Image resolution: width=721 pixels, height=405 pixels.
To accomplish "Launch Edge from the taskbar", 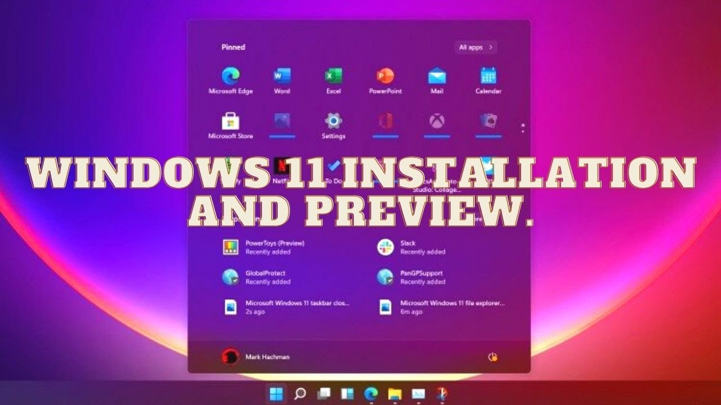I will (x=371, y=394).
